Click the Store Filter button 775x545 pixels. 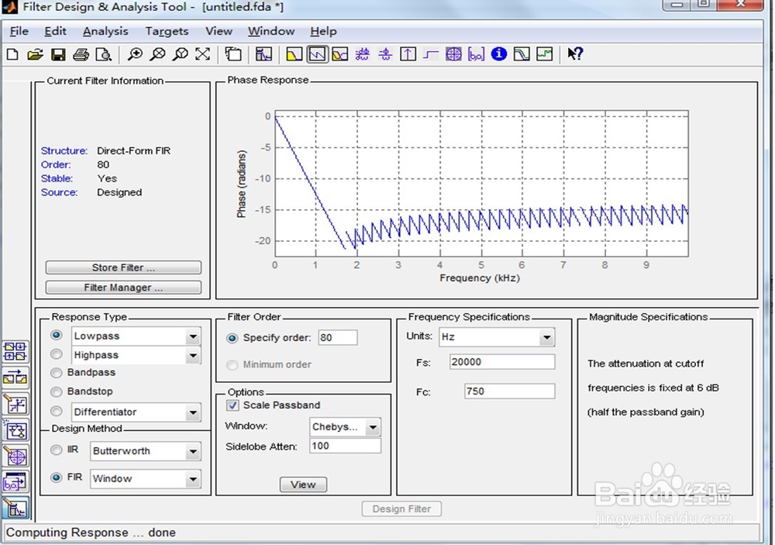(x=123, y=267)
